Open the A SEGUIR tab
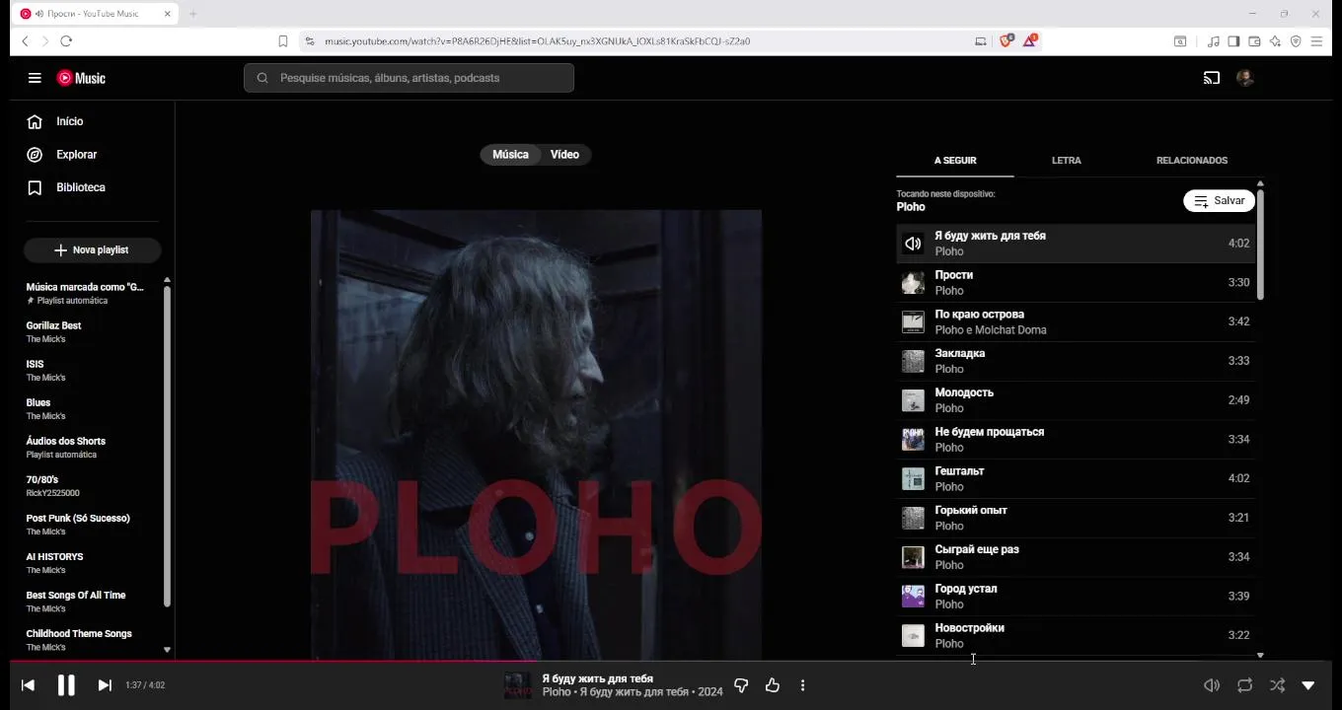This screenshot has height=710, width=1342. (955, 160)
